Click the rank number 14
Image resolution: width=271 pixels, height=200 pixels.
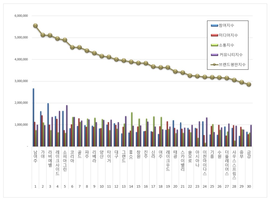point(131,186)
